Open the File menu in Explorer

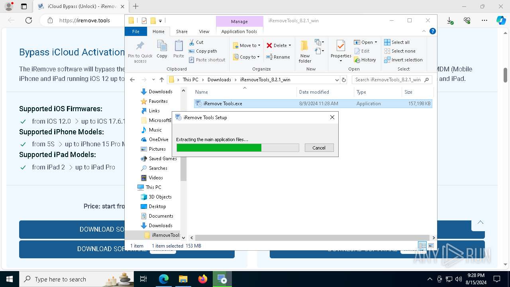point(136,31)
